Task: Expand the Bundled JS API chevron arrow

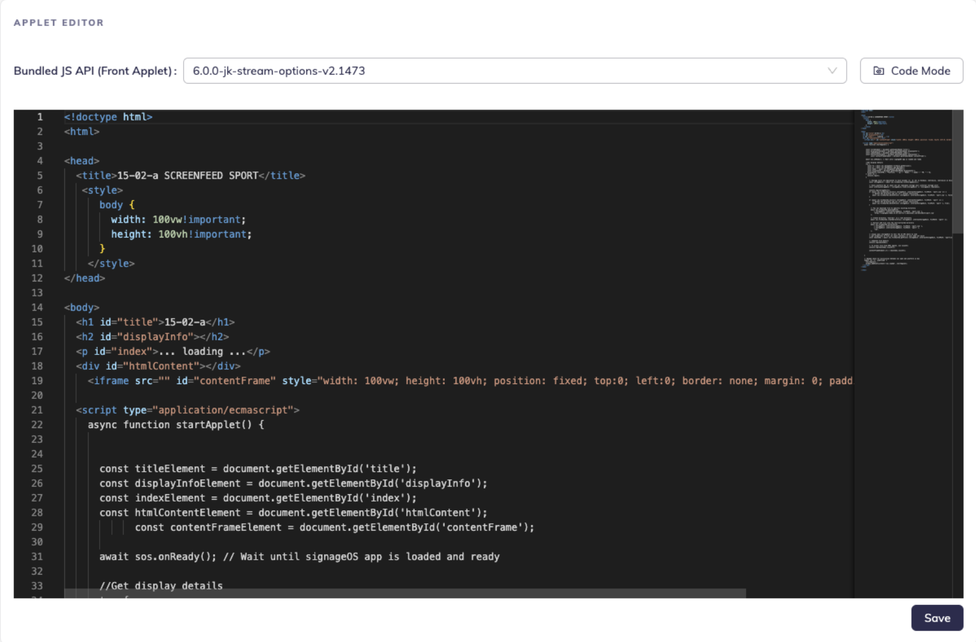Action: click(832, 71)
